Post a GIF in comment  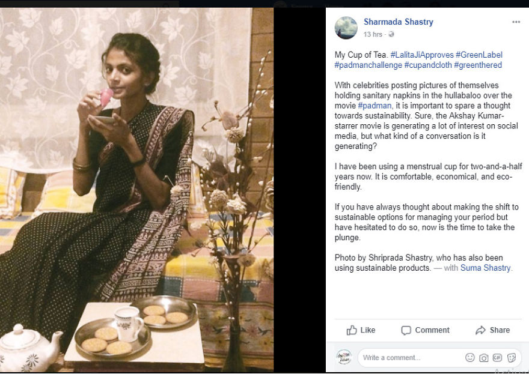click(x=497, y=358)
